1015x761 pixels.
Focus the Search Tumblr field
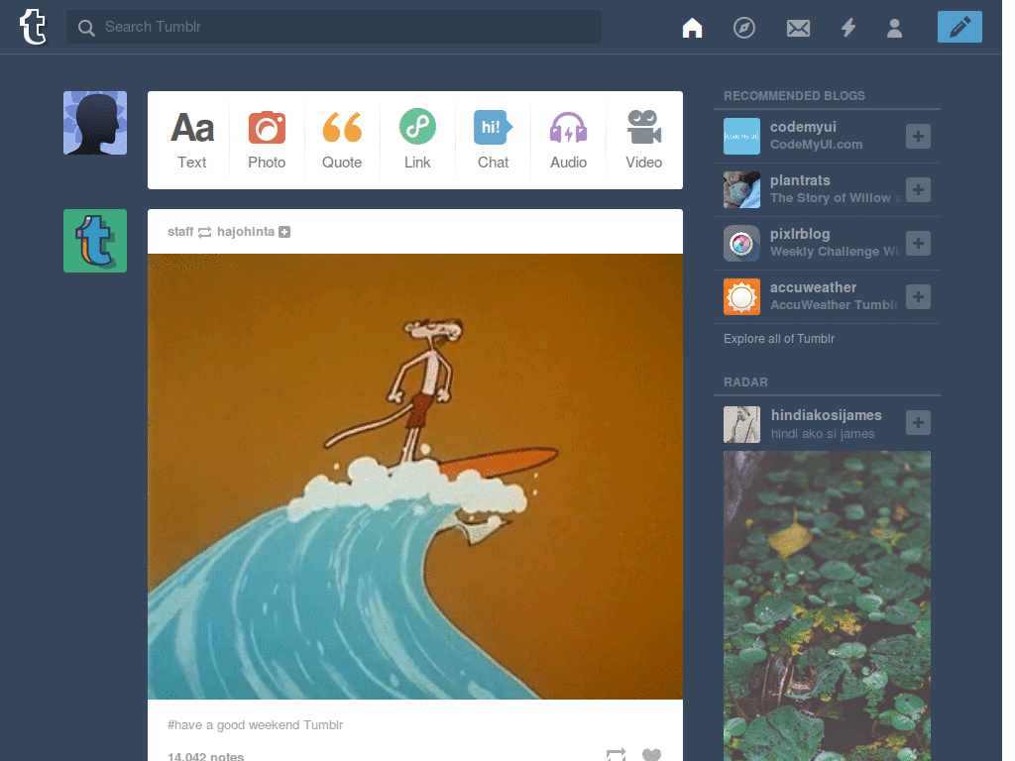[333, 27]
